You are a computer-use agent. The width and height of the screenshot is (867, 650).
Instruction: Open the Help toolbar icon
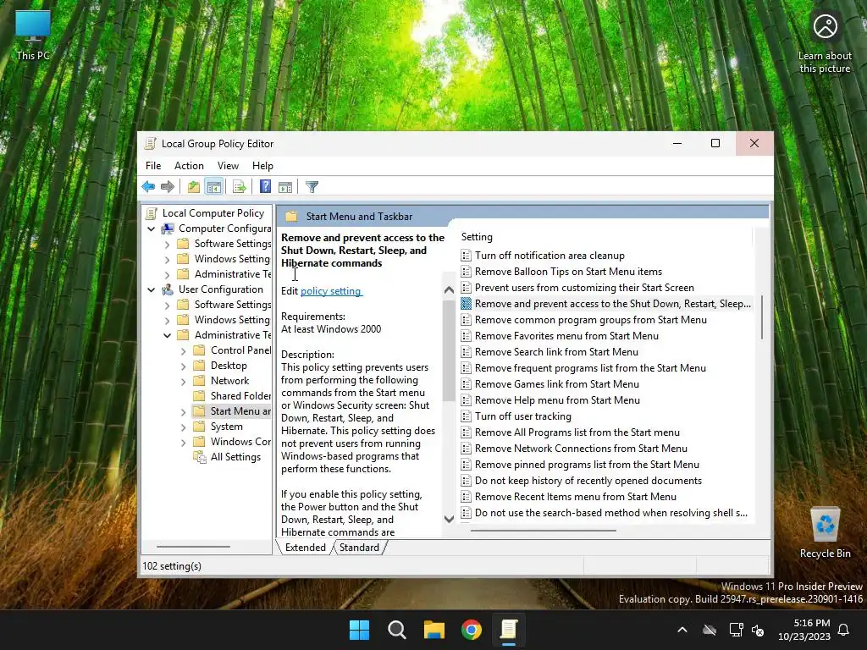click(x=265, y=187)
